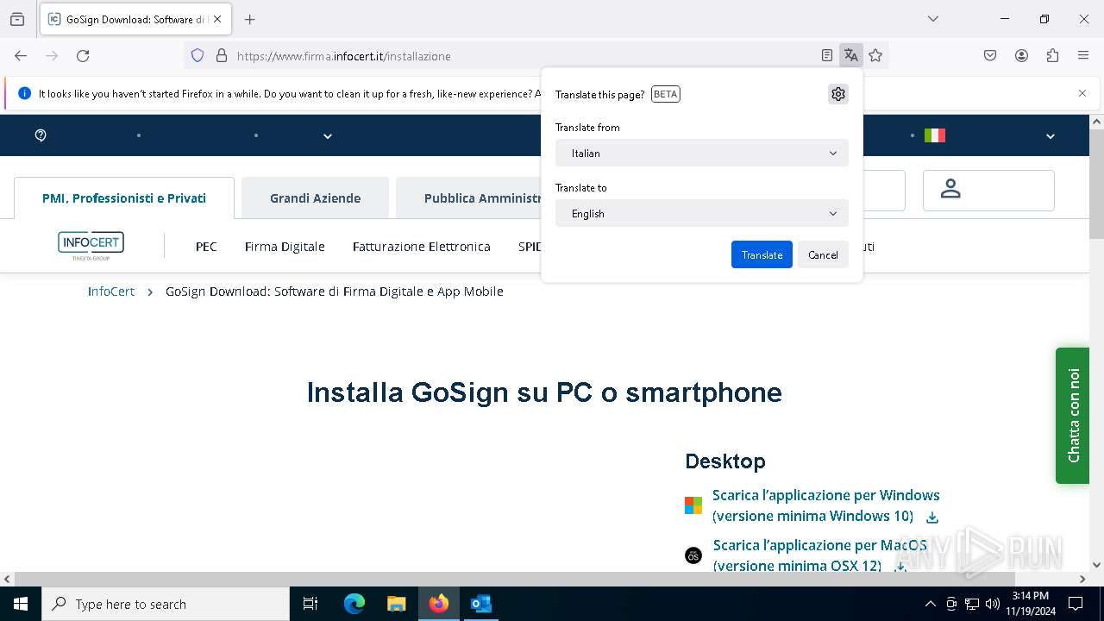The image size is (1104, 621).
Task: Click the Installa GoSign su PC heading
Action: pos(544,392)
